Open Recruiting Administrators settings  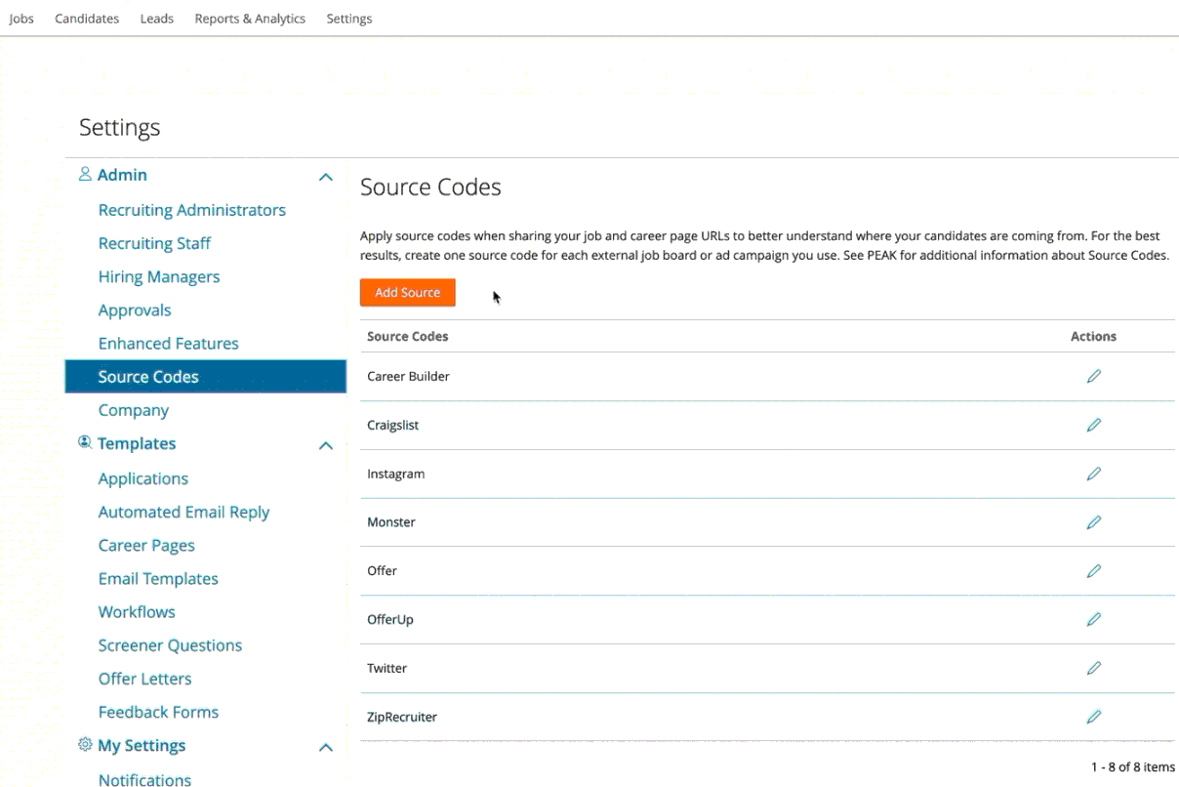192,210
